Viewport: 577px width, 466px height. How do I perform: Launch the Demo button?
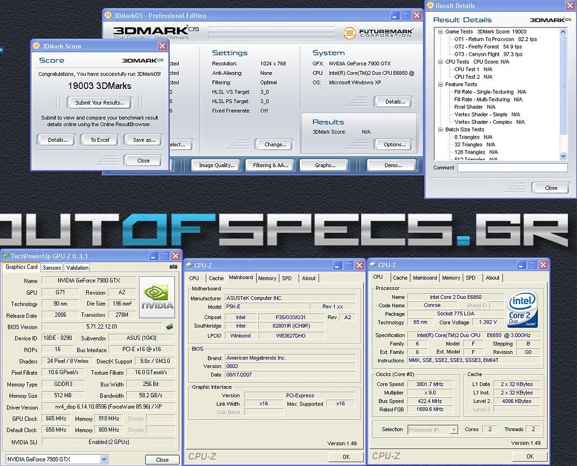pos(393,165)
